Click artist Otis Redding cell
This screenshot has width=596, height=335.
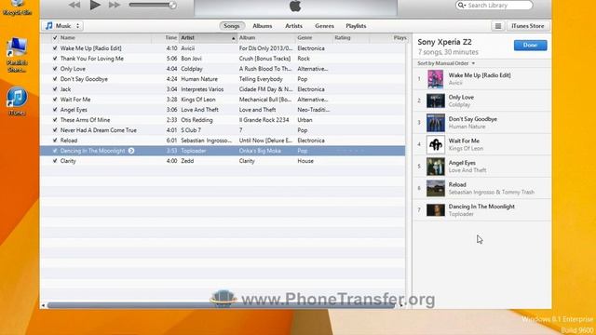click(x=196, y=120)
